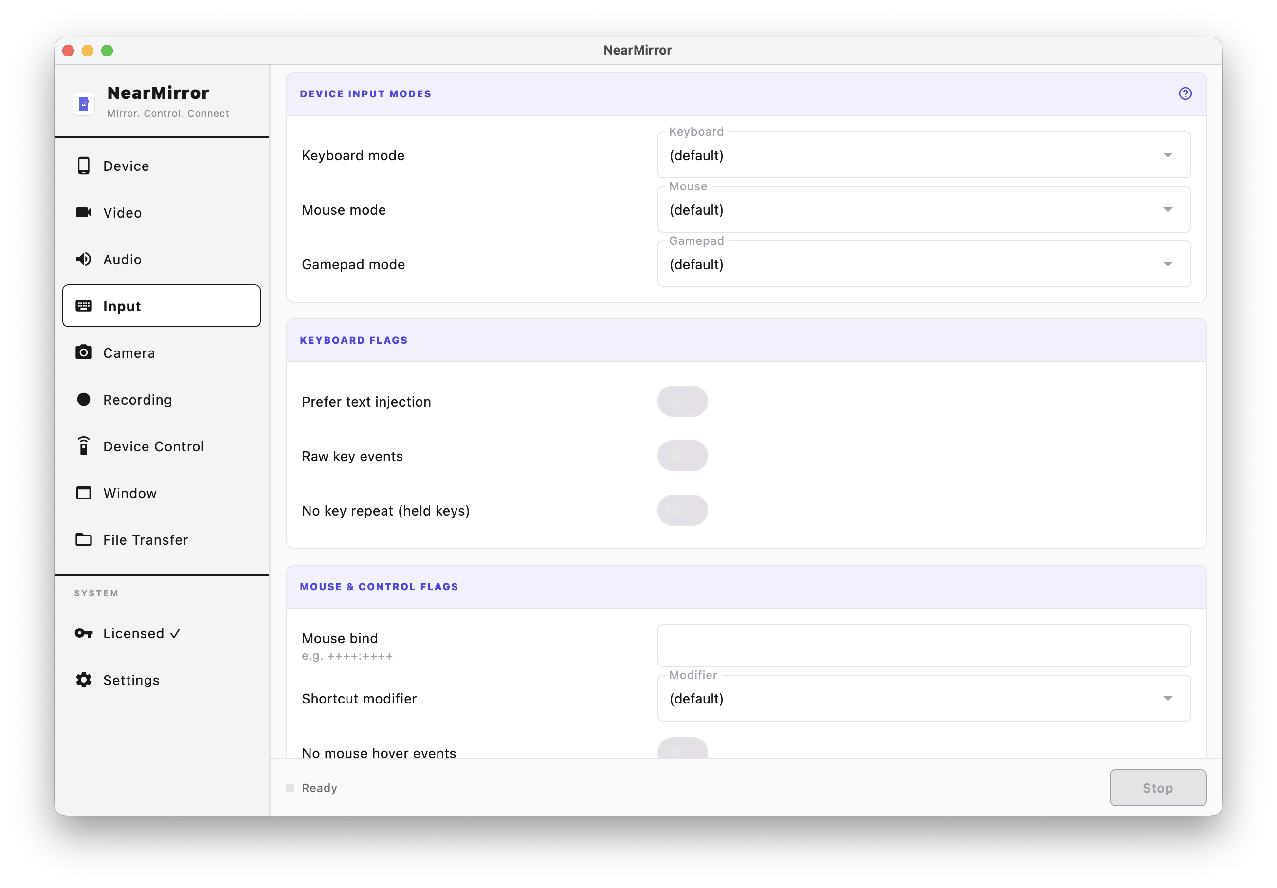Image resolution: width=1277 pixels, height=888 pixels.
Task: Open File Transfer folder icon
Action: click(x=83, y=540)
